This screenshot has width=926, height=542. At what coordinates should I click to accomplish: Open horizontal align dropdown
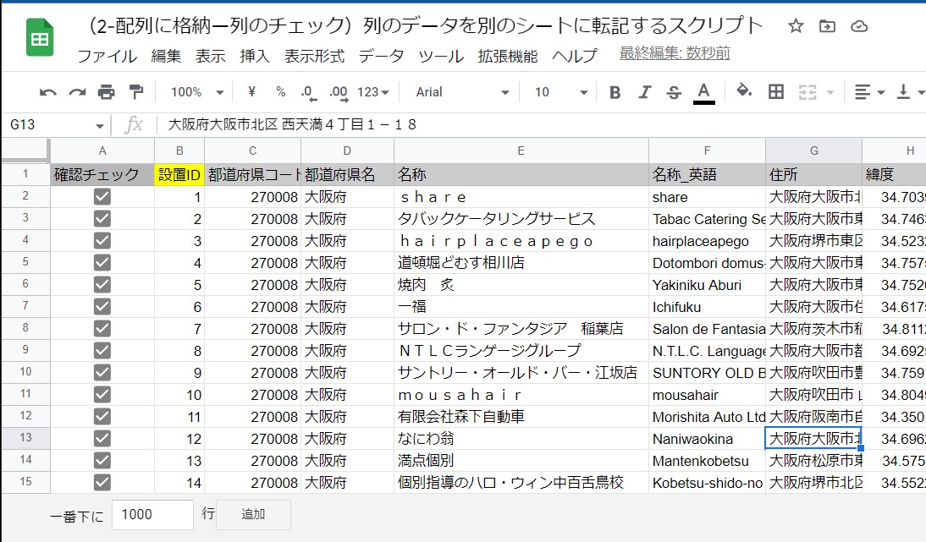869,92
